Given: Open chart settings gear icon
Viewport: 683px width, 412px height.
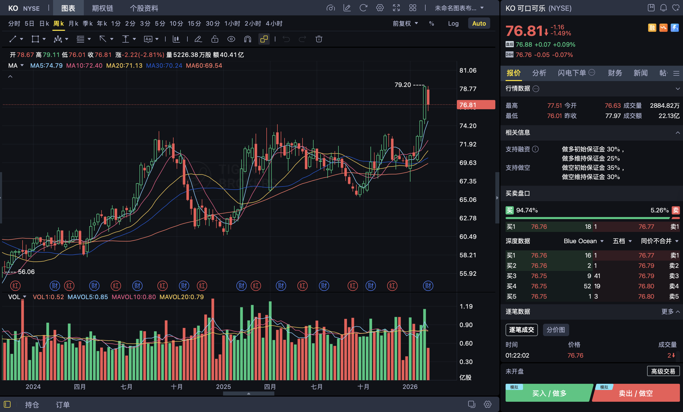Looking at the screenshot, I should point(380,8).
